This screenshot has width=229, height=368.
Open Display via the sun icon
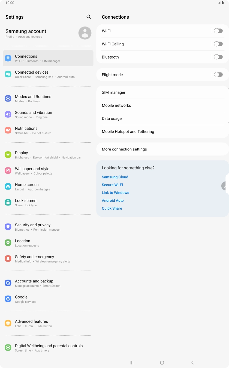[x=8, y=155]
